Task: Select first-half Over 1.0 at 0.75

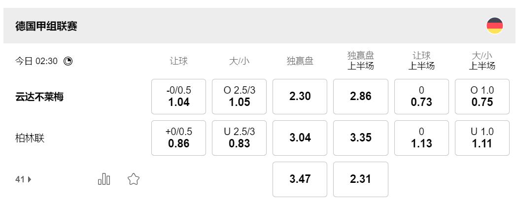Action: pyautogui.click(x=482, y=97)
